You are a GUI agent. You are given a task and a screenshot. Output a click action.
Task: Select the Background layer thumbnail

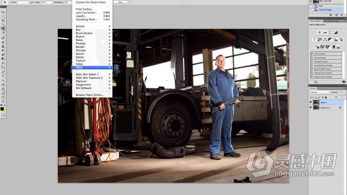316,108
